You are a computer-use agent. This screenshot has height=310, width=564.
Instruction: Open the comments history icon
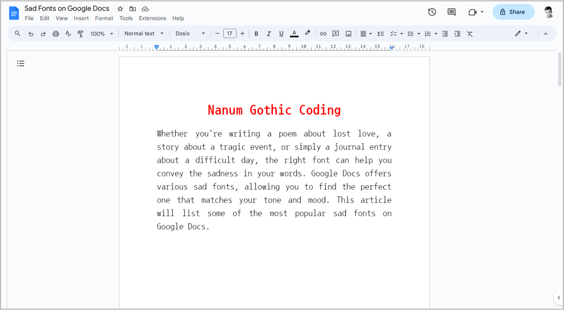452,12
